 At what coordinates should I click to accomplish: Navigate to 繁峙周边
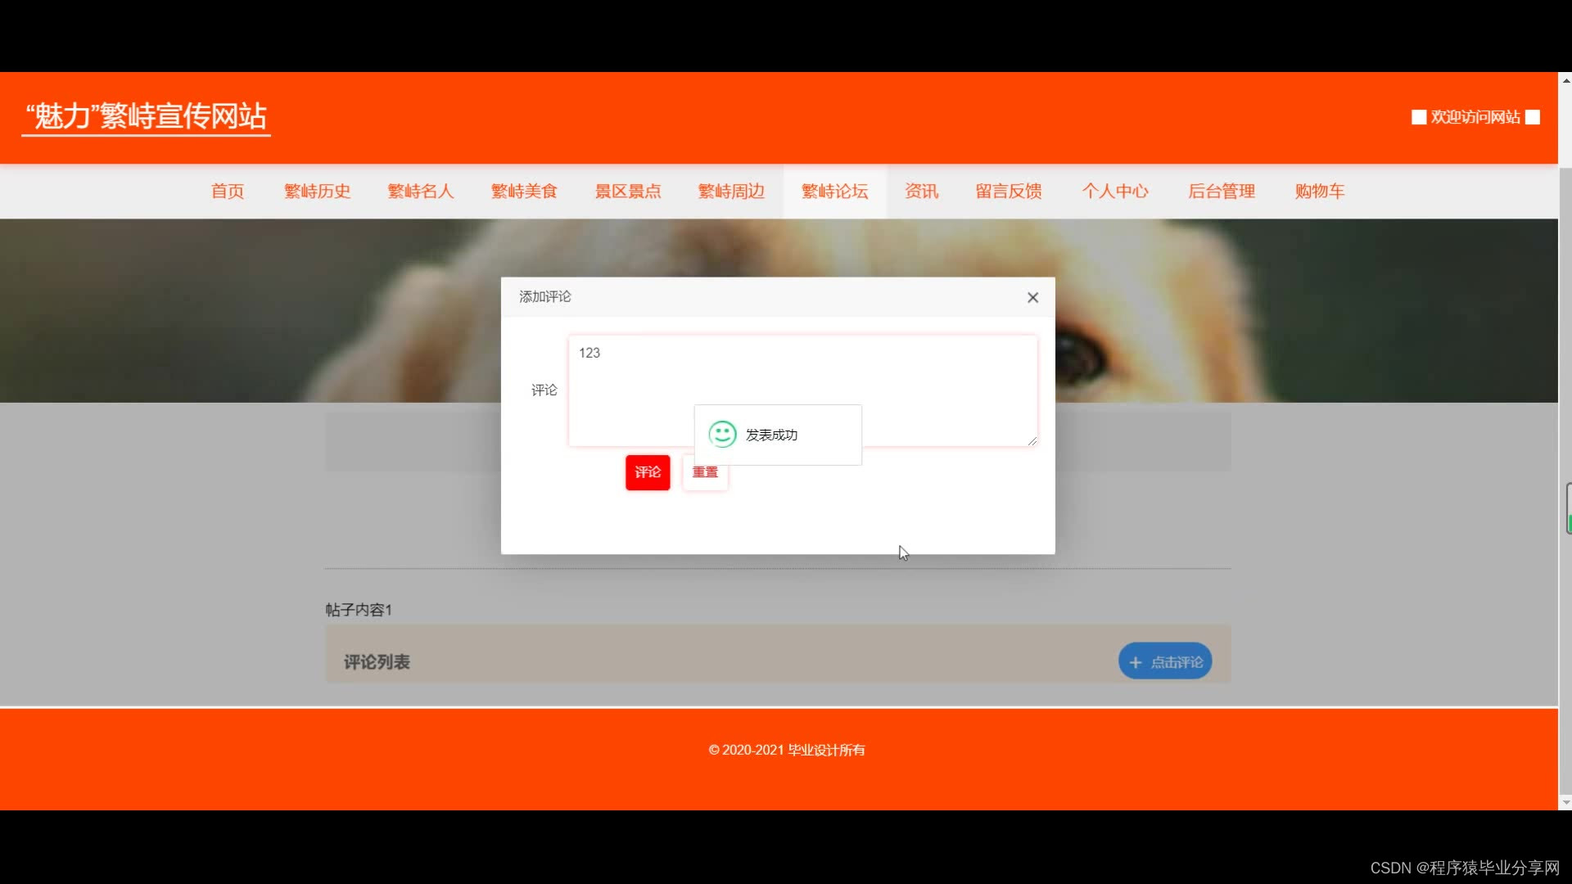click(x=731, y=191)
